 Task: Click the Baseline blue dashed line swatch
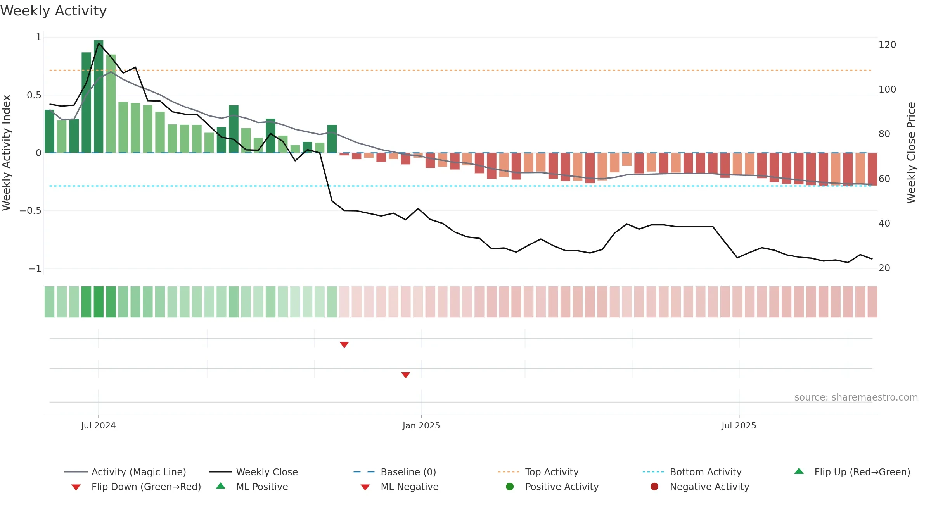tap(364, 472)
